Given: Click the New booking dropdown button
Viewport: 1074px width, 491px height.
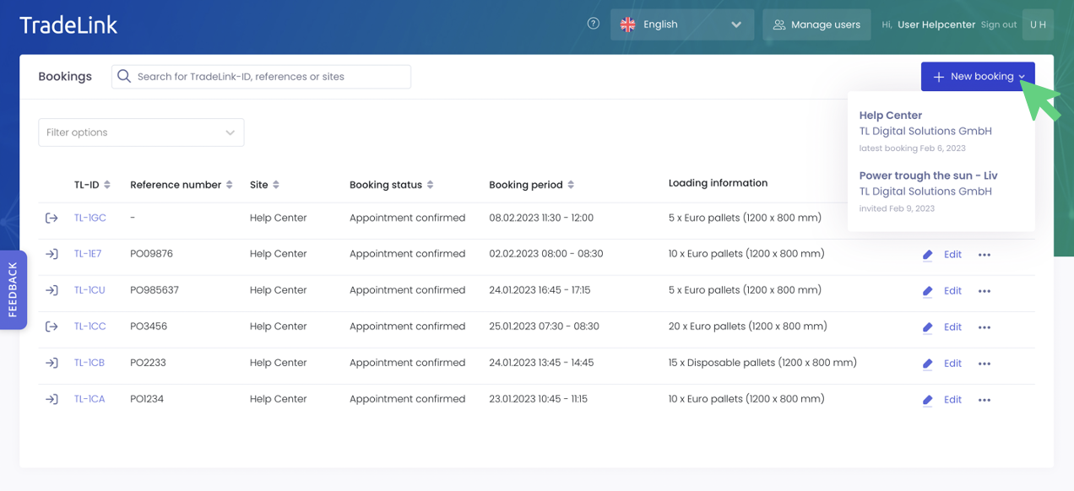Looking at the screenshot, I should click(x=977, y=77).
